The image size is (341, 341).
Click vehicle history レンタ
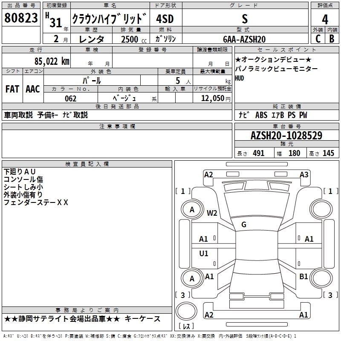(92, 39)
